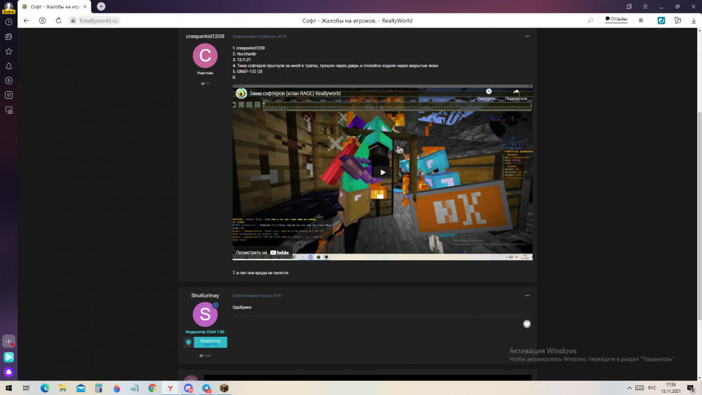The image size is (702, 395).
Task: Open the extensions icon in toolbar
Action: pyautogui.click(x=677, y=20)
